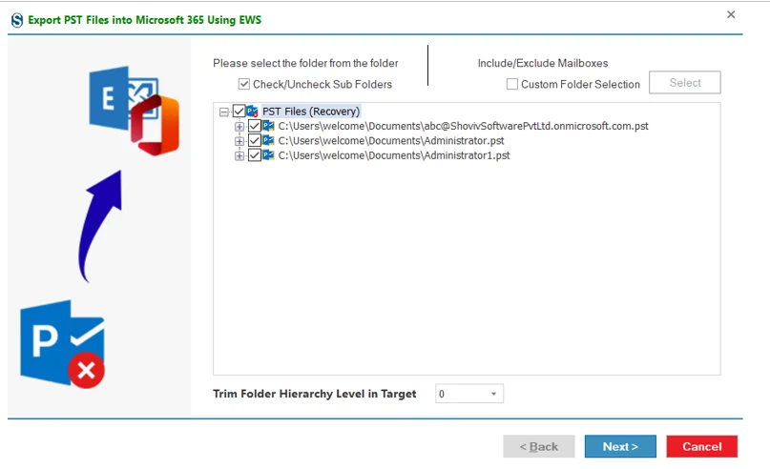Click the PST icon beside Administrator.pst
Screen dimensions: 770x469
[x=268, y=141]
